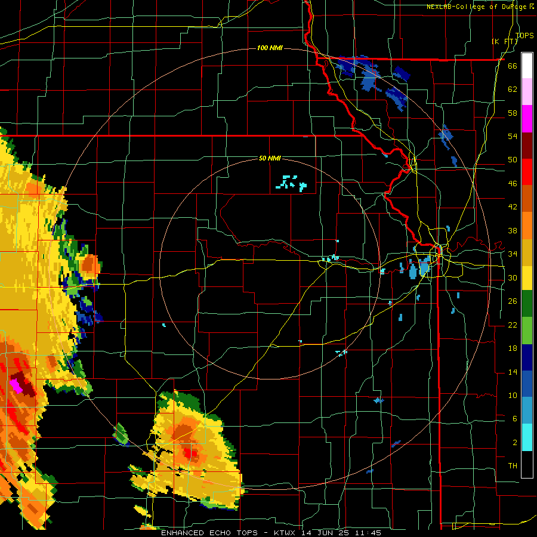Click the 10 value on the legend
This screenshot has height=537, width=537.
pos(513,396)
